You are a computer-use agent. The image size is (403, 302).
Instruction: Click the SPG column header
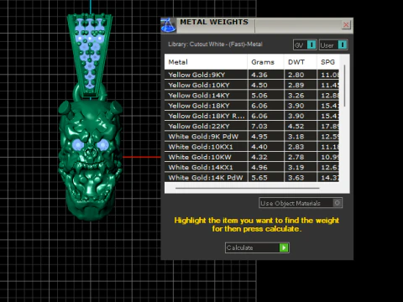tap(328, 62)
